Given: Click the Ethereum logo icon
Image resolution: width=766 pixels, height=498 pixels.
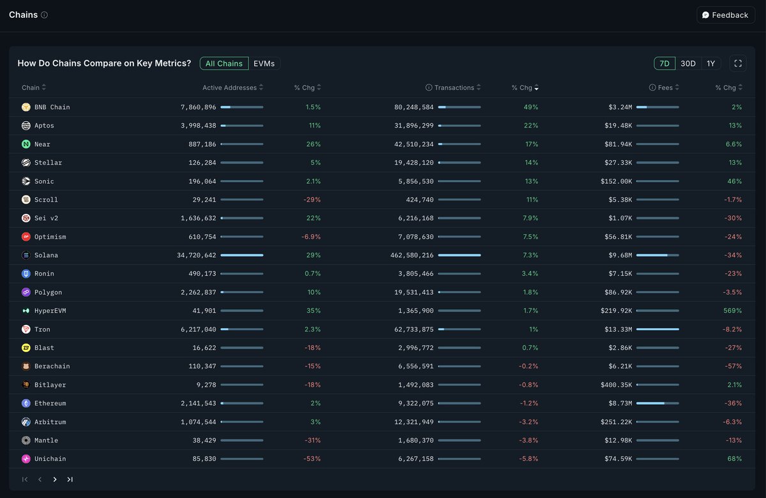Looking at the screenshot, I should click(26, 404).
